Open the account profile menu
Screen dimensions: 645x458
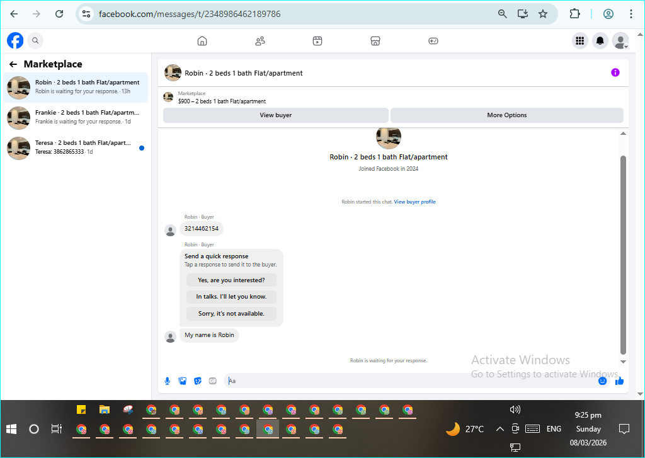[x=620, y=40]
